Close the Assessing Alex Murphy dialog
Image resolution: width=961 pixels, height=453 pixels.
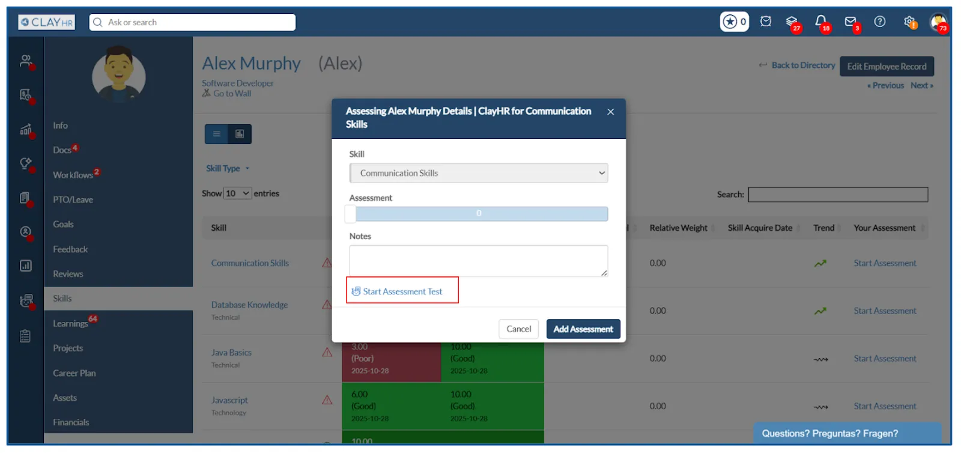point(610,112)
